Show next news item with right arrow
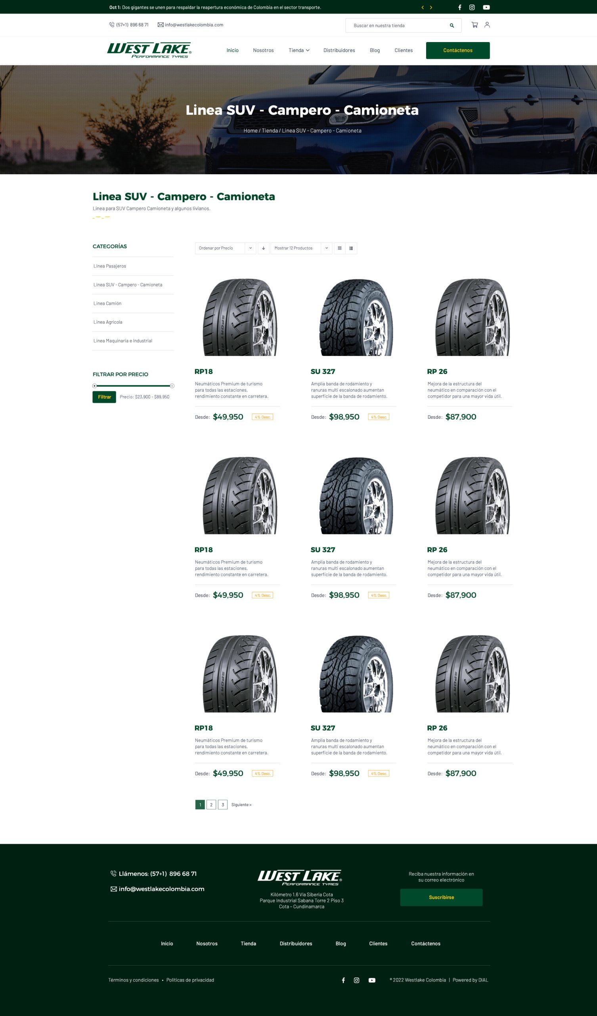The height and width of the screenshot is (1016, 597). tap(431, 7)
